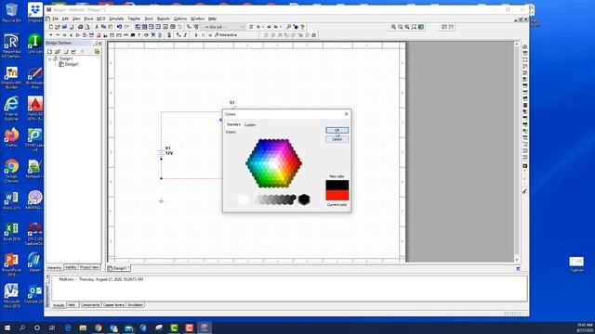Switch to the Copper layers tab
The height and width of the screenshot is (334, 595).
pos(113,305)
